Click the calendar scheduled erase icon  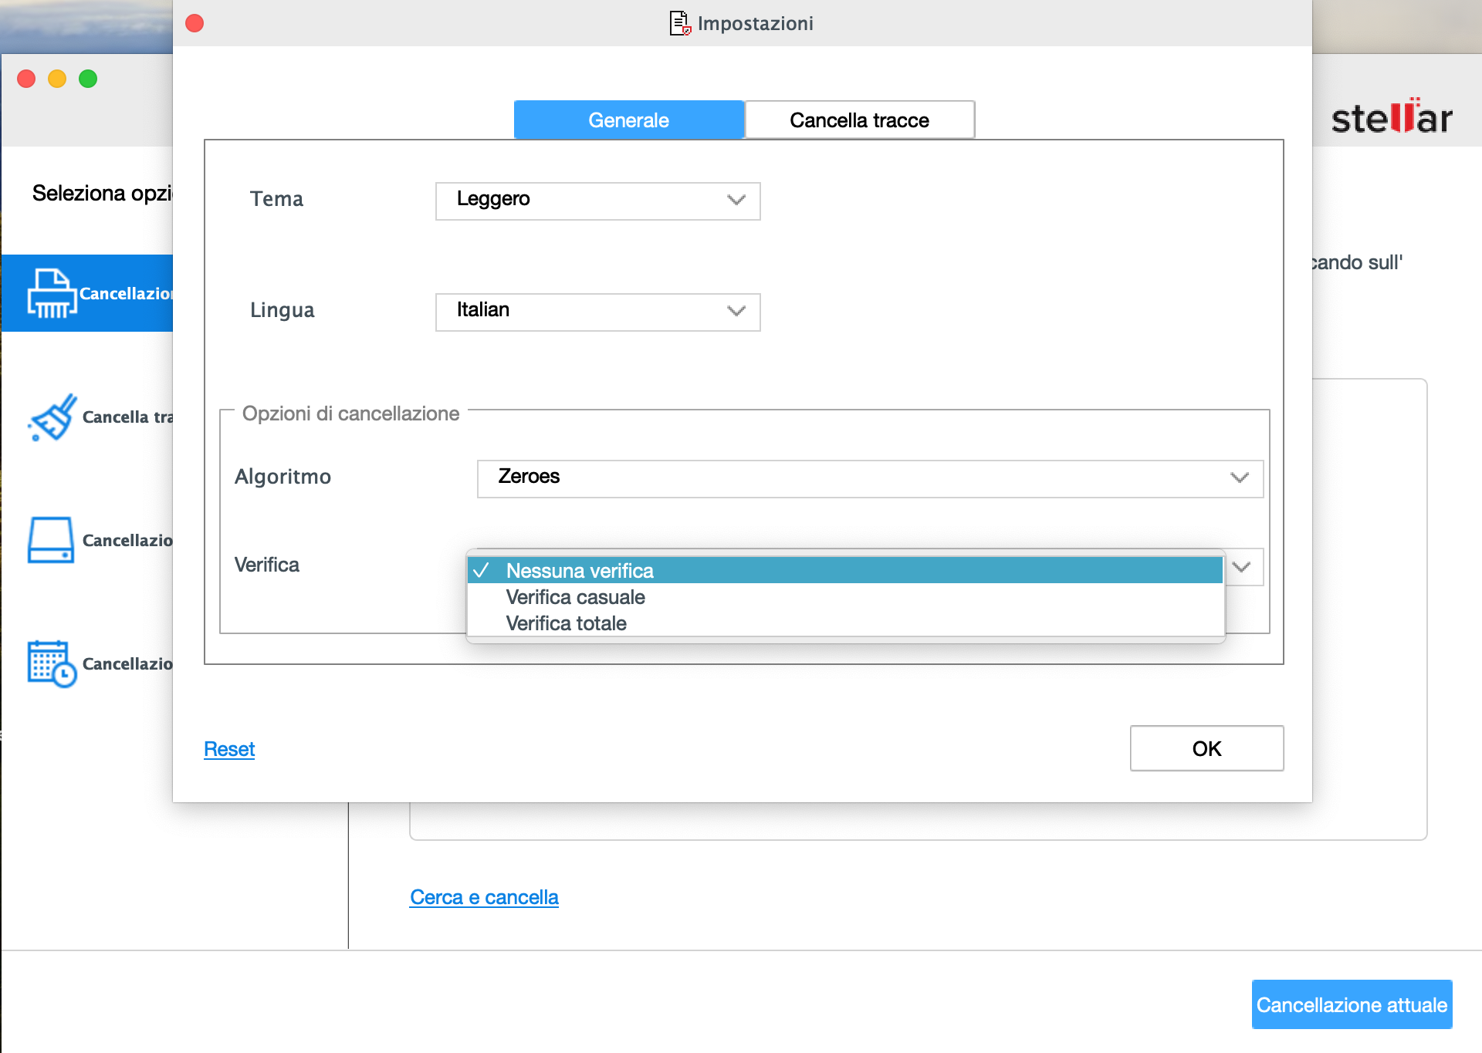coord(52,663)
